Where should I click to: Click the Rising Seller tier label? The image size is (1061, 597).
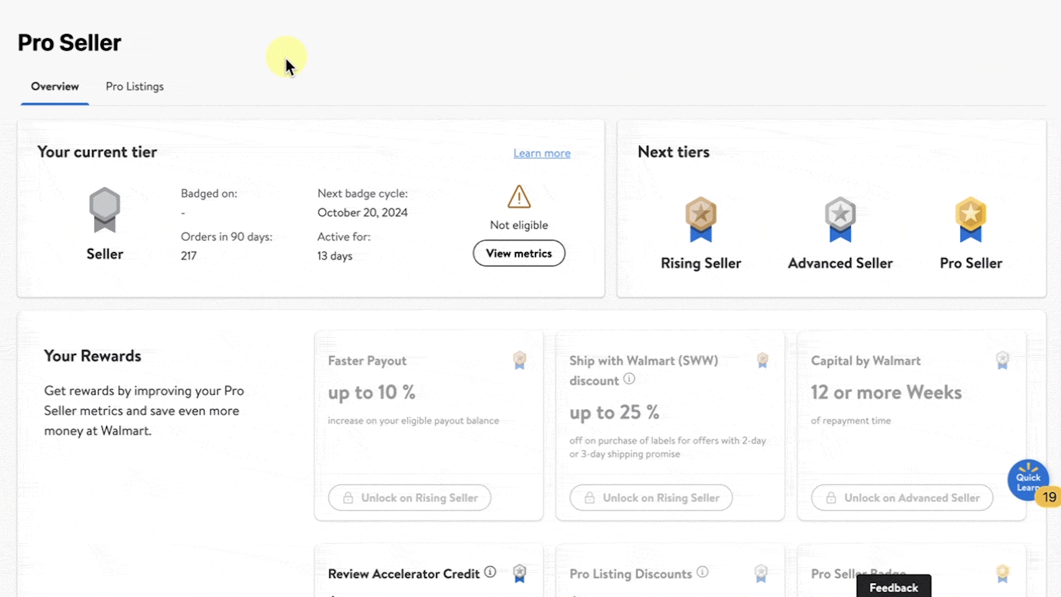[701, 263]
